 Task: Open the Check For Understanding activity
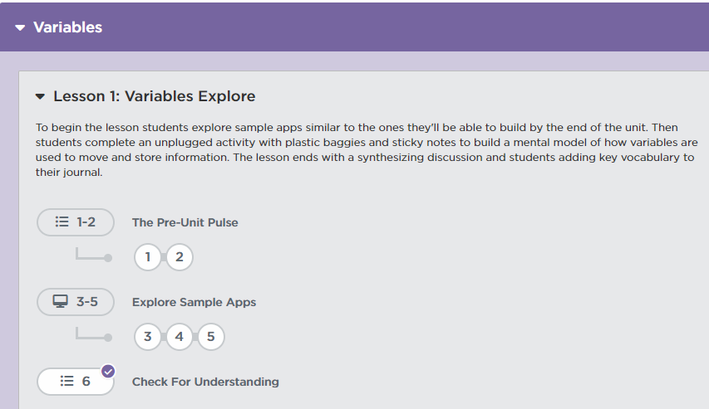coord(205,382)
